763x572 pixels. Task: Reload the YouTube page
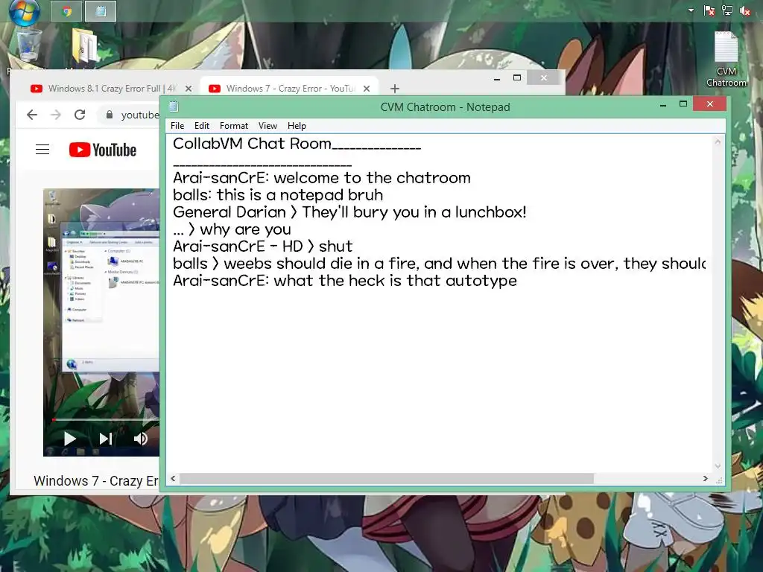[80, 115]
